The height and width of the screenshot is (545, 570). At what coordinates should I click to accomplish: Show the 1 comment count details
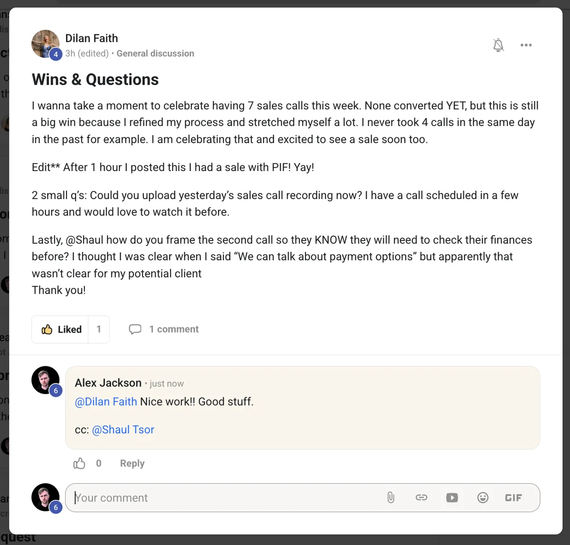(x=174, y=329)
